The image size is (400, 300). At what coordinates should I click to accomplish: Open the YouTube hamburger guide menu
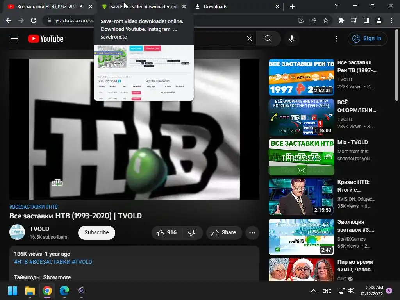(x=14, y=39)
